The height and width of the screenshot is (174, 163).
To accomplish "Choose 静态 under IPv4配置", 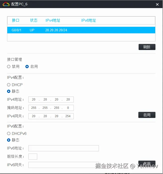I will coord(9,91).
